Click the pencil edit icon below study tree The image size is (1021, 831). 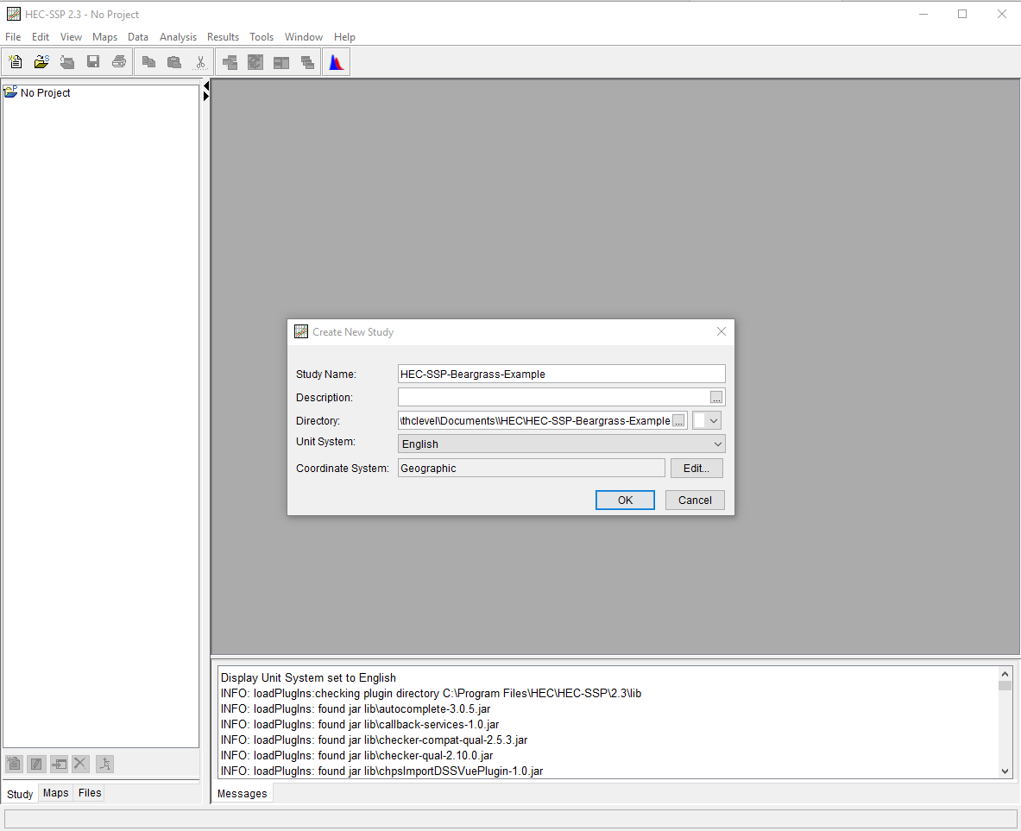[36, 764]
